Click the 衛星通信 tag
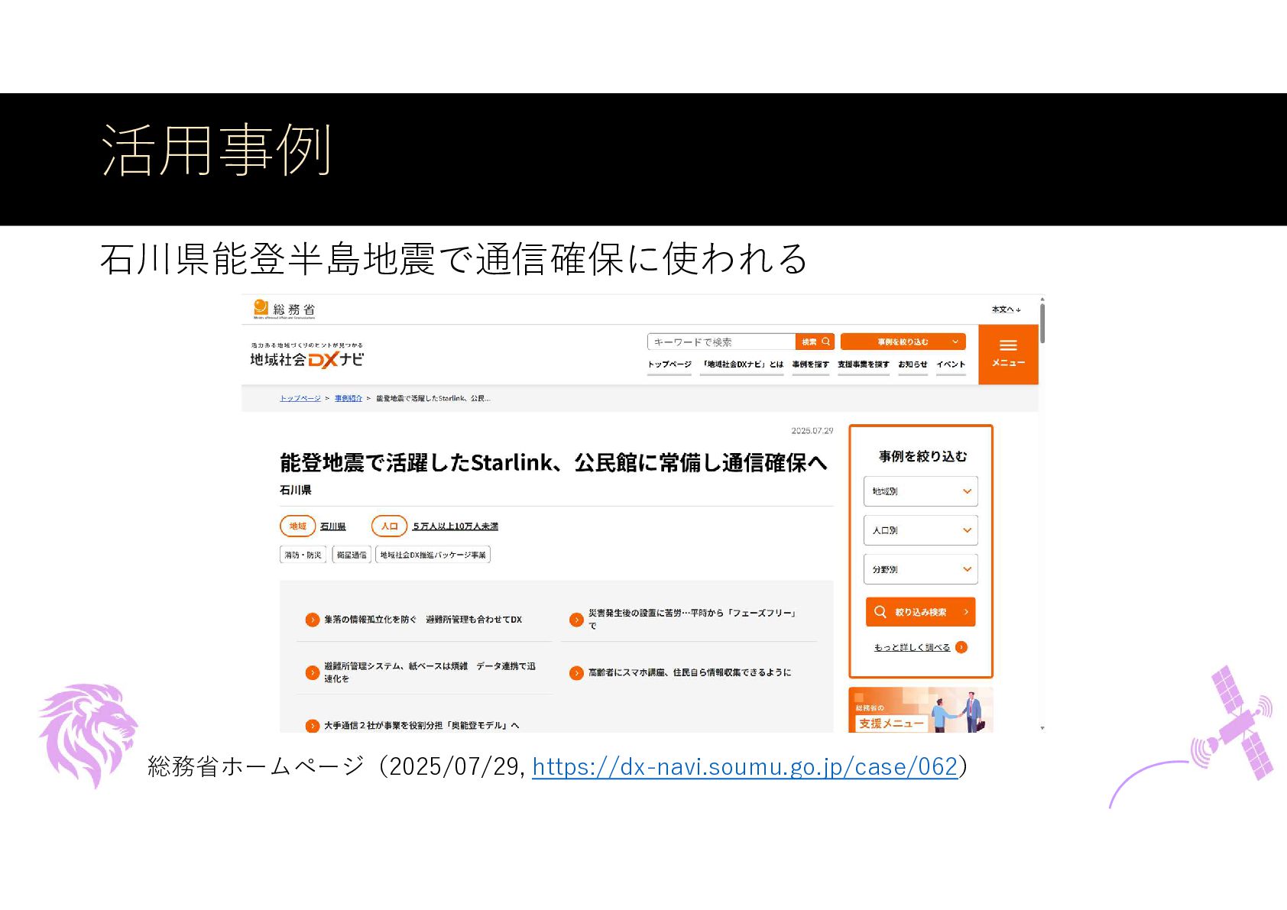The width and height of the screenshot is (1287, 910). 352,555
